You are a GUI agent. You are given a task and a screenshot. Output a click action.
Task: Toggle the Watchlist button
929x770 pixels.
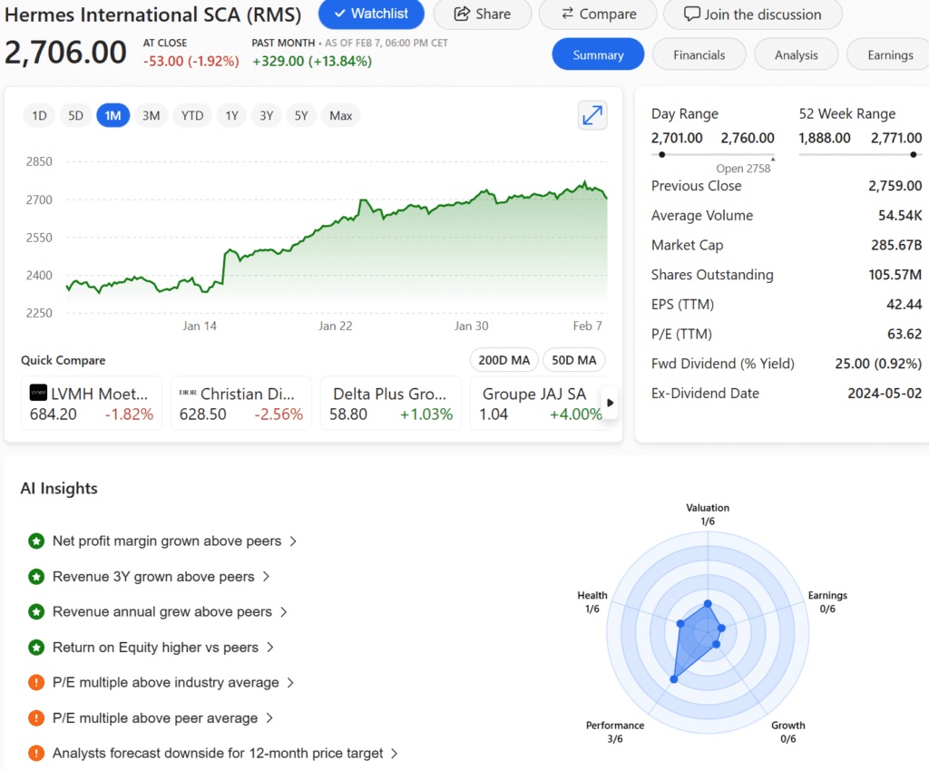(371, 14)
